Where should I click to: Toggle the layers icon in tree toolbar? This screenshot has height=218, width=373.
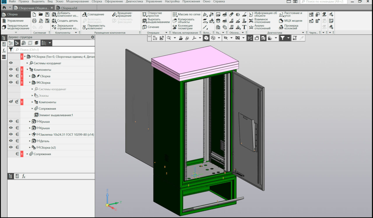[x=36, y=43]
